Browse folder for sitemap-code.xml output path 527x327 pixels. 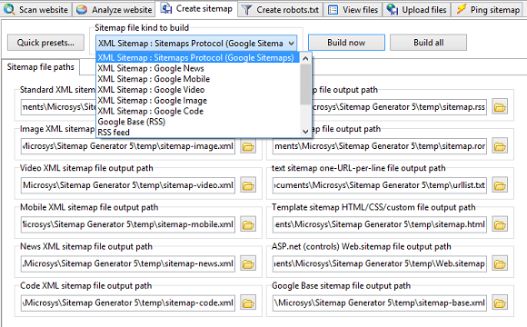[248, 303]
